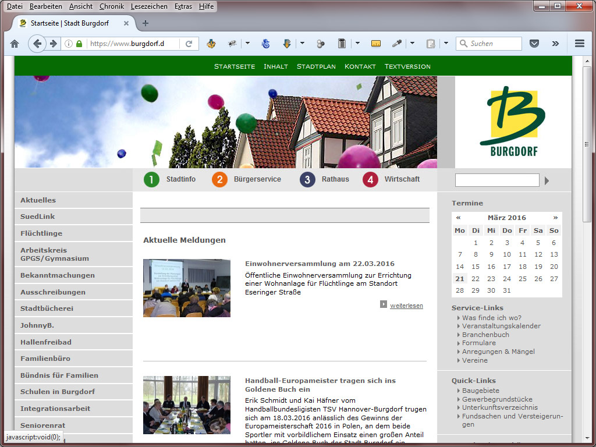Click the Handball-Europameister news thumbnail
Screen dimensions: 596x447
click(187, 405)
